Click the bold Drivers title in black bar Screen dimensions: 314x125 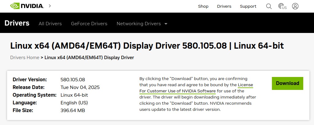click(17, 23)
